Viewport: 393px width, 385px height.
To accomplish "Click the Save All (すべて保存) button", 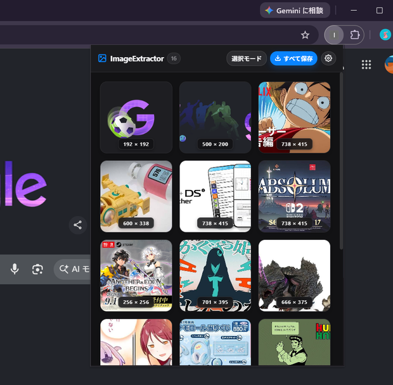I will click(293, 58).
